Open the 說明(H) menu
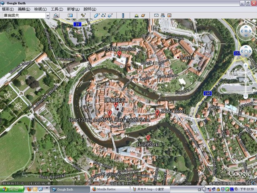 90,9
